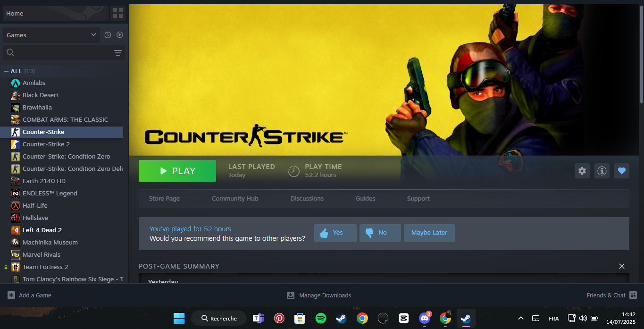The width and height of the screenshot is (644, 329).
Task: Go to the Store Page tab
Action: click(164, 199)
